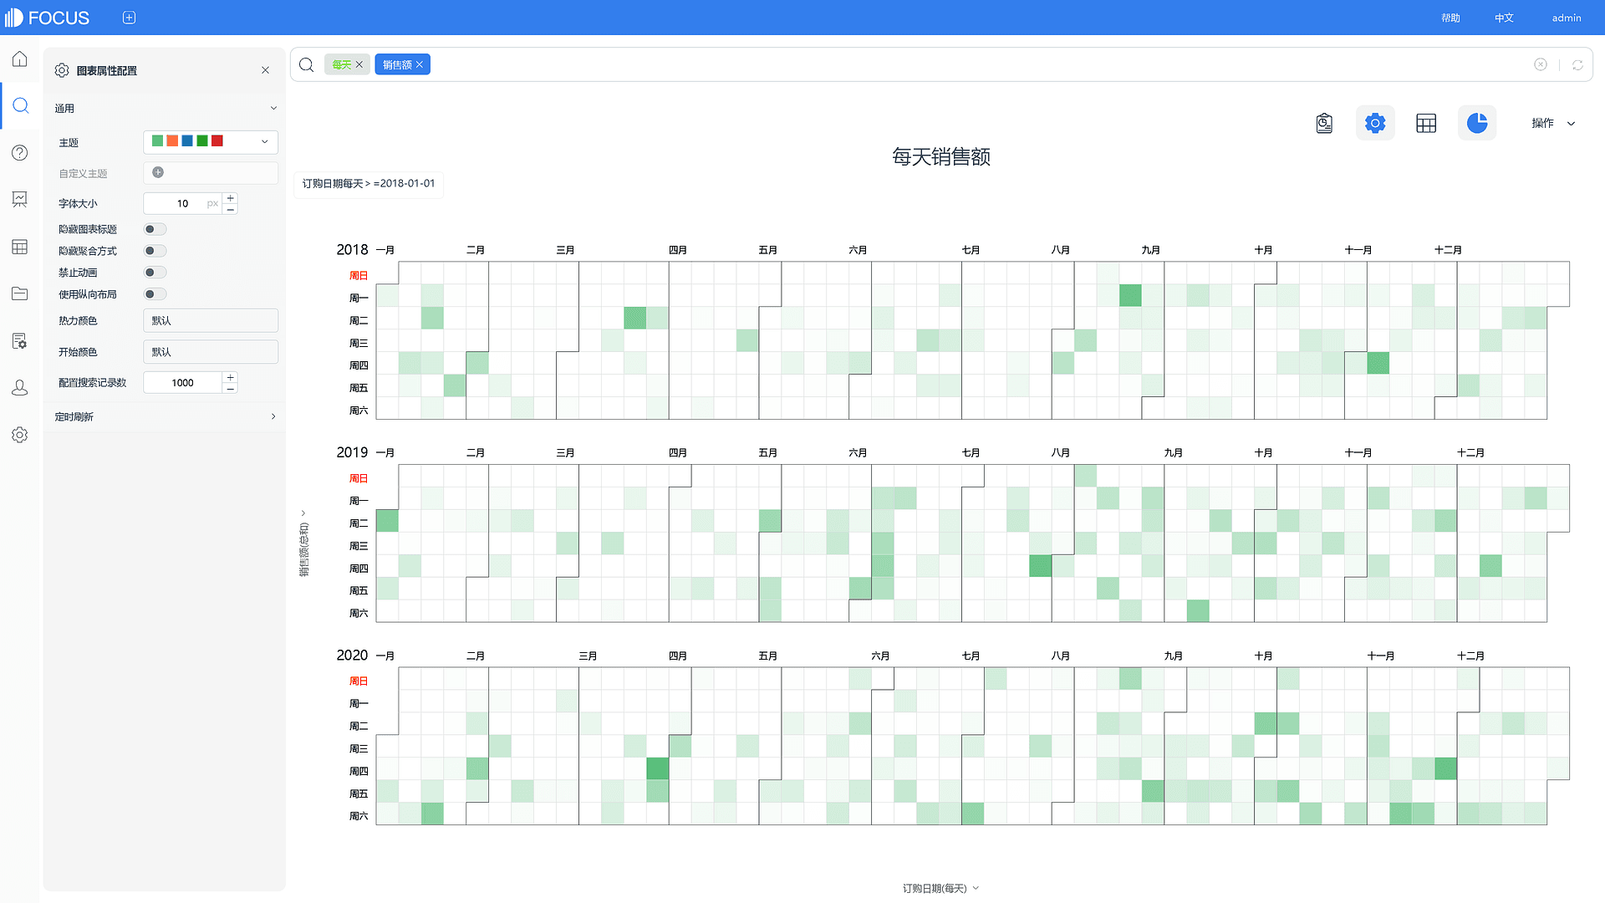Image resolution: width=1605 pixels, height=903 pixels.
Task: Close the chart property configuration panel
Action: point(265,70)
